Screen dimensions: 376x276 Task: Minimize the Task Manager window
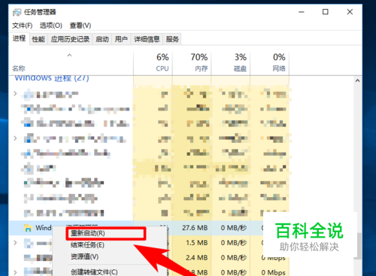point(302,12)
